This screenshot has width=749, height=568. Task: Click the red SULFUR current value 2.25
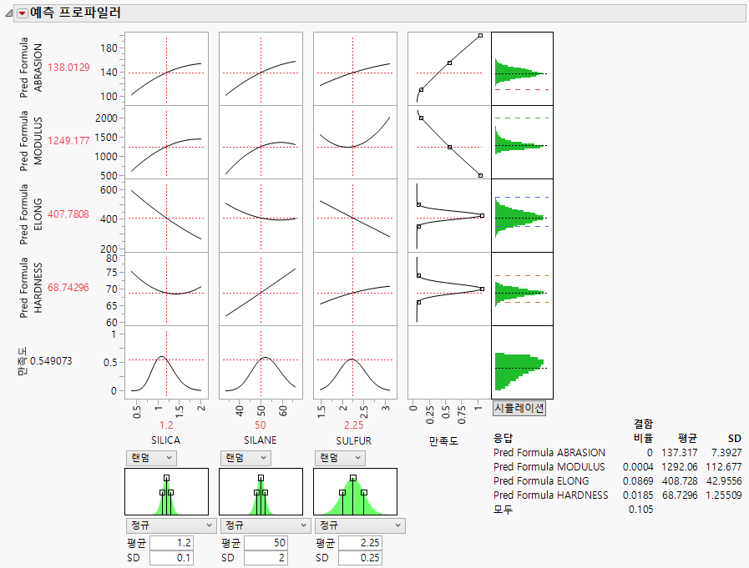pos(354,425)
